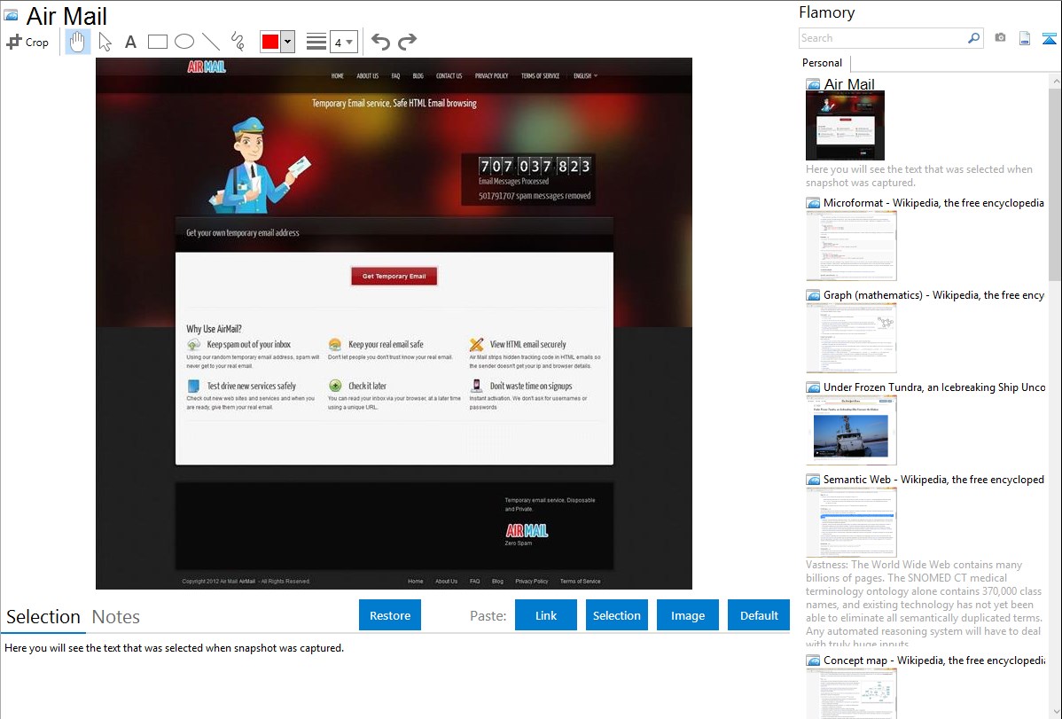Click the search magnifier icon
Image resolution: width=1062 pixels, height=719 pixels.
point(973,38)
